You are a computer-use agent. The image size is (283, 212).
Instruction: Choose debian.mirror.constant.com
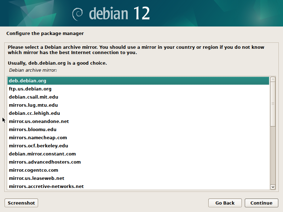(138, 154)
